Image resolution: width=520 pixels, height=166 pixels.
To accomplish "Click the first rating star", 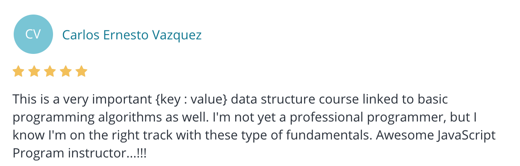I will coord(18,71).
